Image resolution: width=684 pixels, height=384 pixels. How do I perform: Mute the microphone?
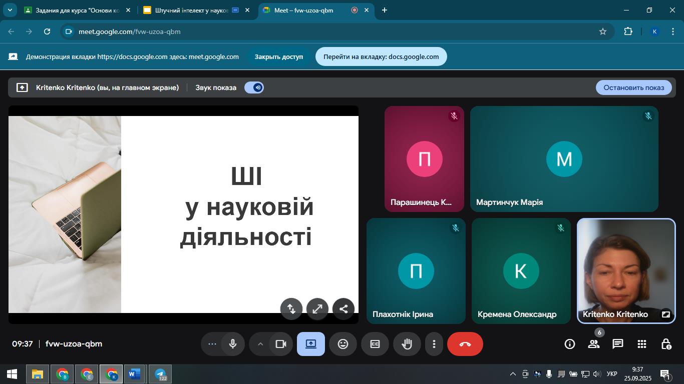tap(233, 344)
